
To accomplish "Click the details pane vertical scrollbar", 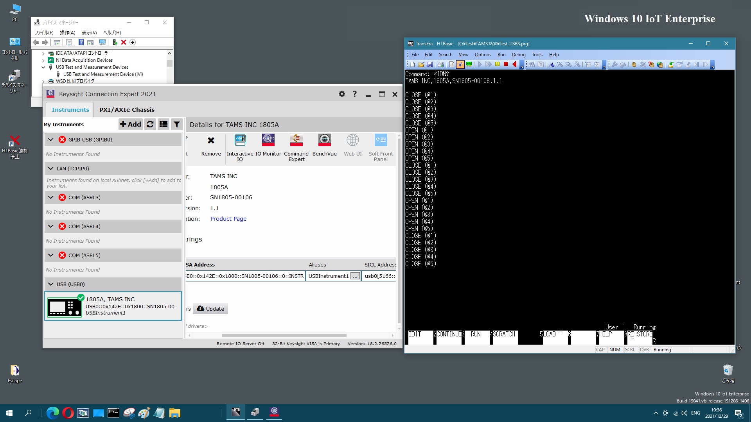I will [399, 231].
